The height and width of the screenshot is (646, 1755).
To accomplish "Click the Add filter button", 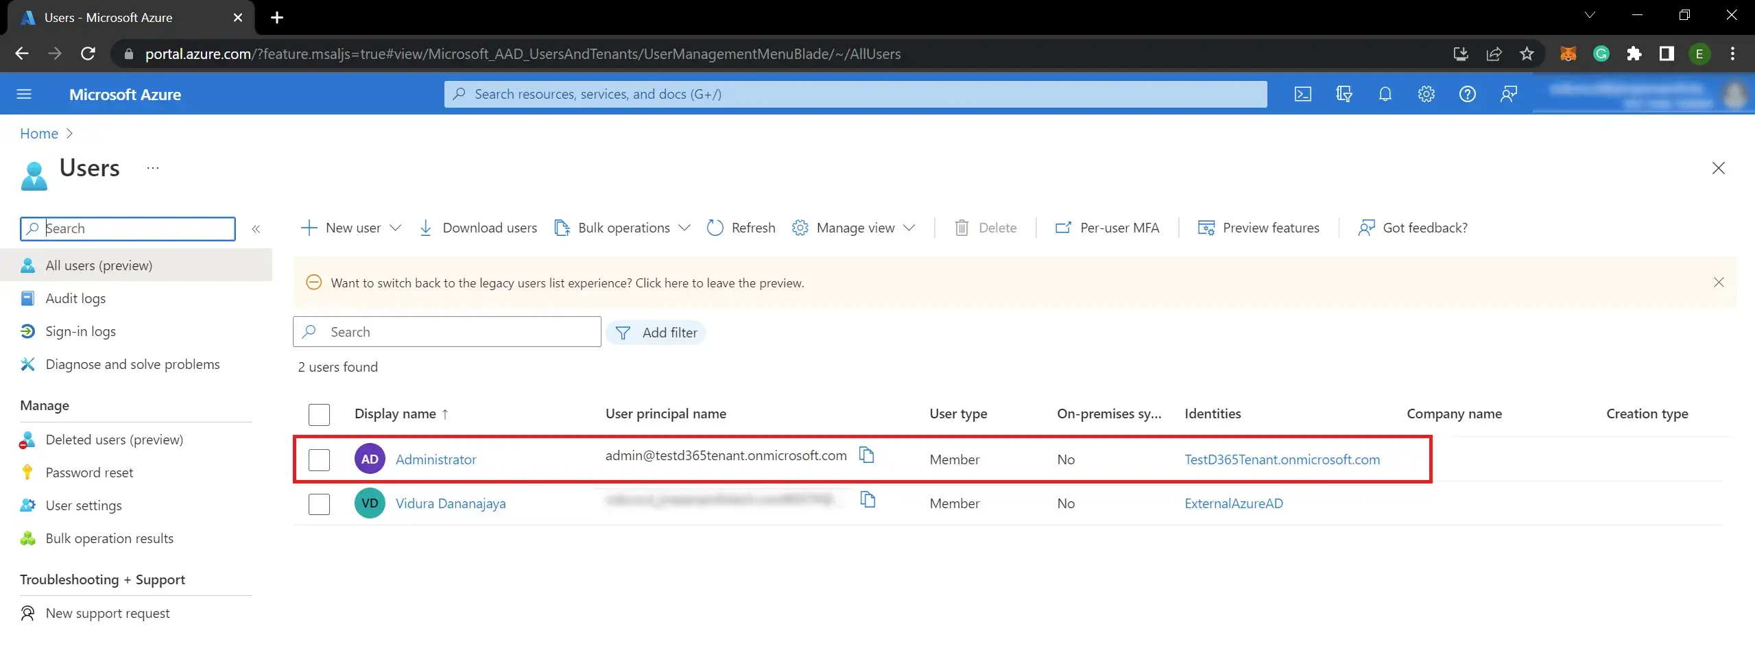I will point(656,333).
